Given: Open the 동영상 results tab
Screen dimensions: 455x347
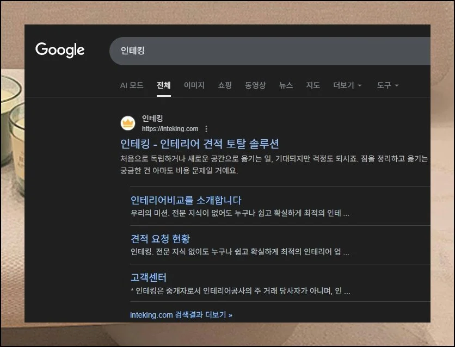Looking at the screenshot, I should [x=255, y=85].
